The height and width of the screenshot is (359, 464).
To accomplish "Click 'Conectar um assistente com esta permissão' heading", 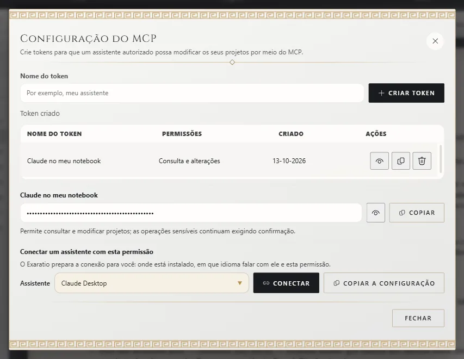I will coord(86,251).
